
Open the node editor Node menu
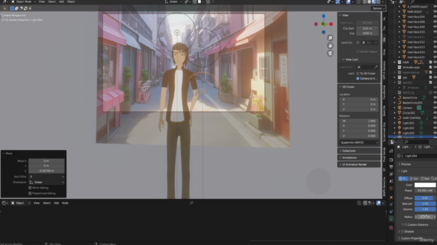65,203
